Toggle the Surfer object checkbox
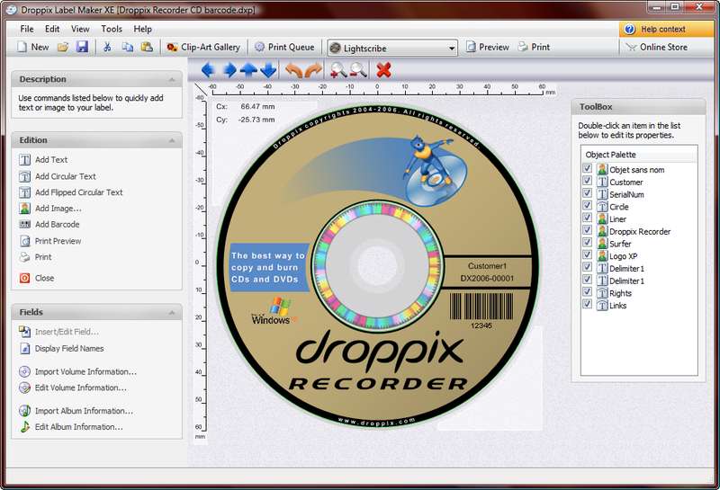Image resolution: width=720 pixels, height=490 pixels. [x=587, y=242]
